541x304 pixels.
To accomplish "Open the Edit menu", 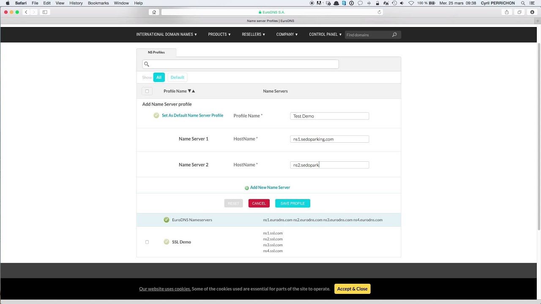I will tap(47, 3).
